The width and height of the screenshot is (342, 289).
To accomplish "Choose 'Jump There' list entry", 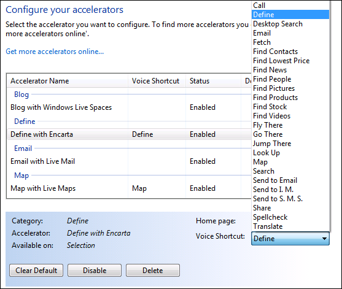I will click(290, 144).
